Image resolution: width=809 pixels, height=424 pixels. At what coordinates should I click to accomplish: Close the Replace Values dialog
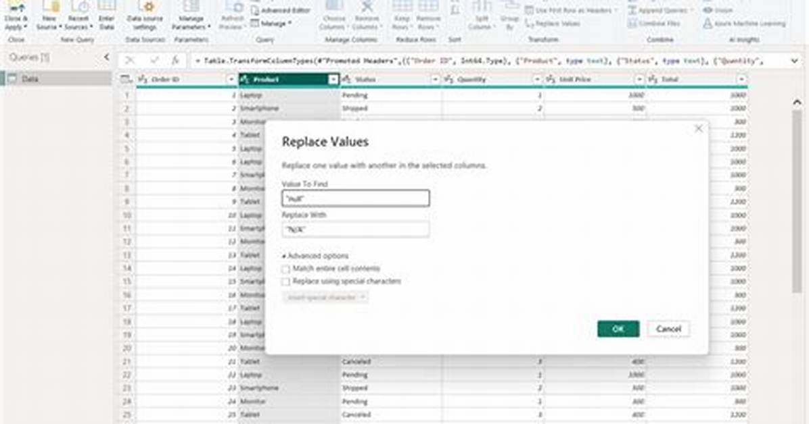click(698, 128)
